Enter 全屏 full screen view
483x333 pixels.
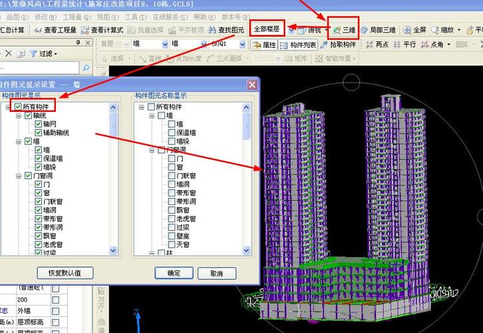(414, 30)
